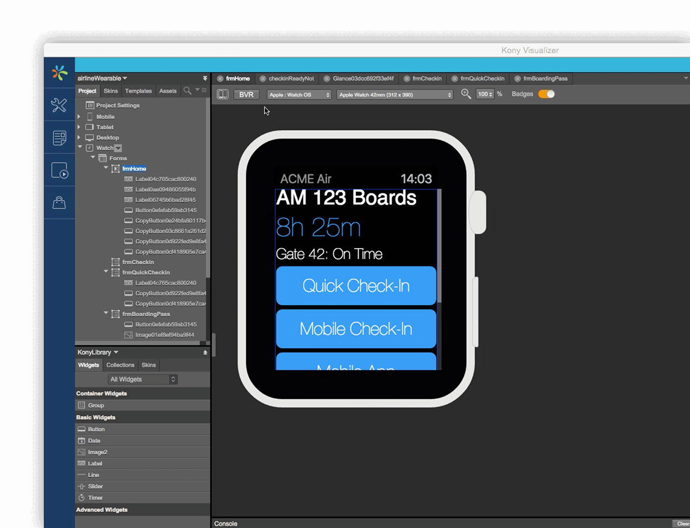Select the '8h 25m' label on the watch
The width and height of the screenshot is (690, 528).
318,228
